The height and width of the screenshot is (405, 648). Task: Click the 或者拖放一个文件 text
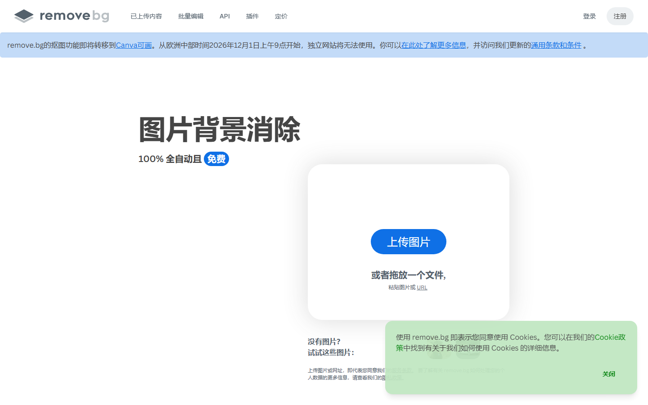click(408, 275)
